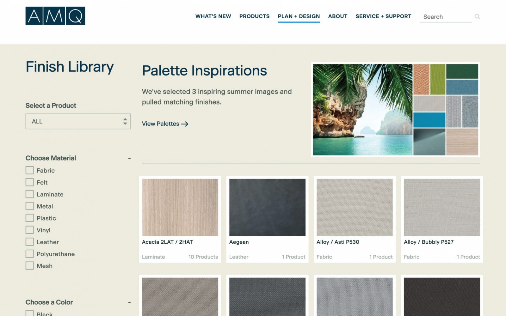Screen dimensions: 506x316
Task: Click the View Palettes arrow icon
Action: point(185,124)
